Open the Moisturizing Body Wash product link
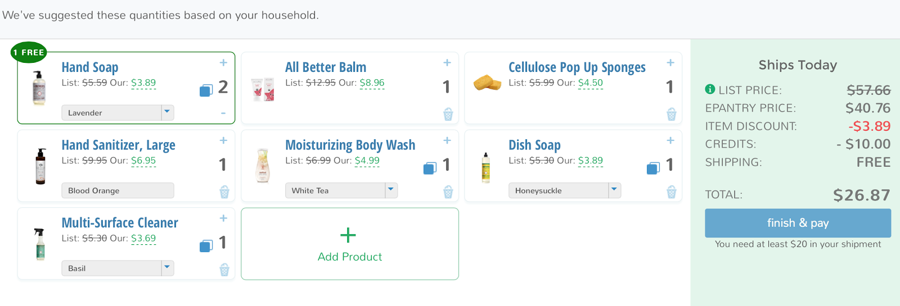This screenshot has height=306, width=900. pyautogui.click(x=350, y=145)
